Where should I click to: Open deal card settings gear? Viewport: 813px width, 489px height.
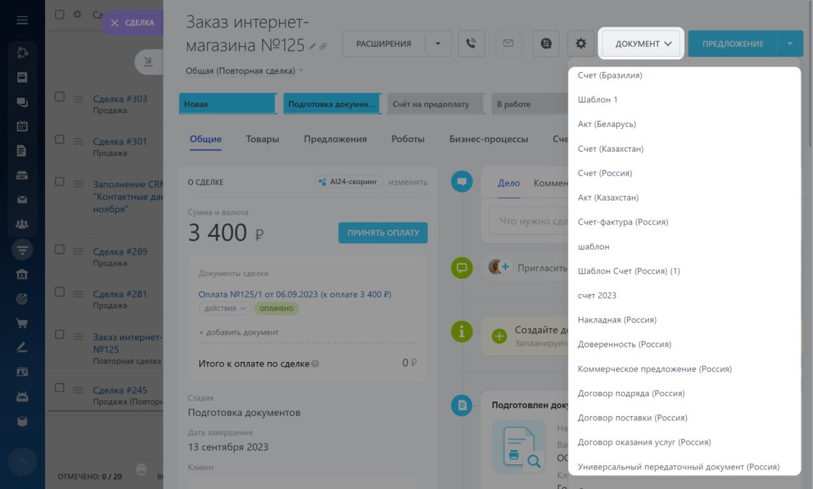tap(581, 44)
